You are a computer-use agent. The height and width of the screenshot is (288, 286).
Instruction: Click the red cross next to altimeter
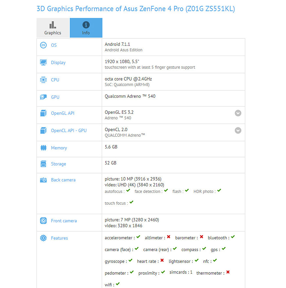coord(169,237)
